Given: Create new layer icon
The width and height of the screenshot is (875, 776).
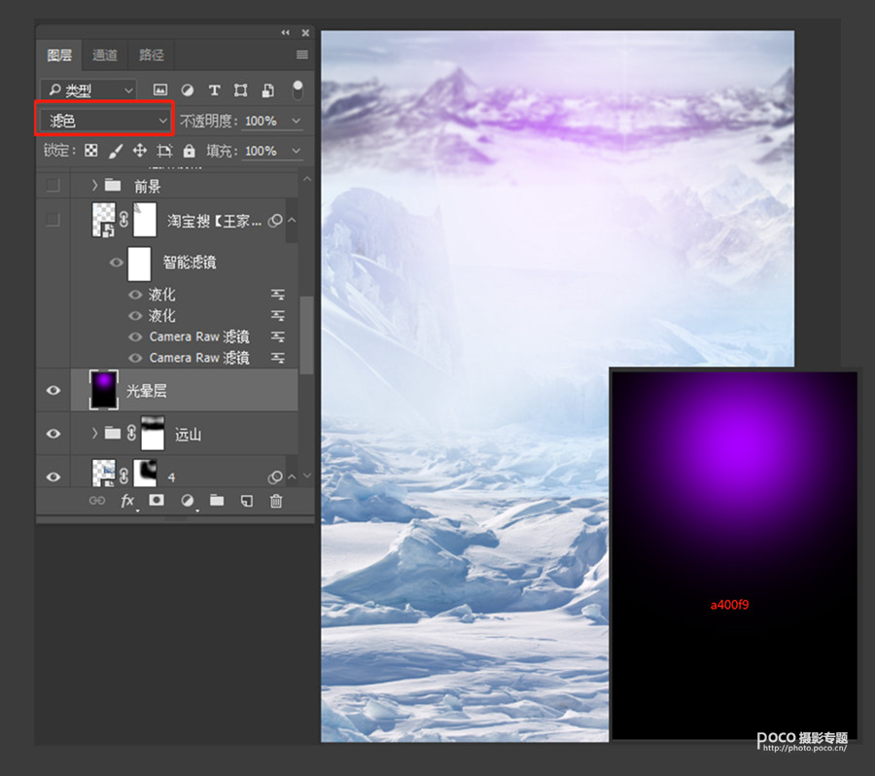Looking at the screenshot, I should point(247,501).
